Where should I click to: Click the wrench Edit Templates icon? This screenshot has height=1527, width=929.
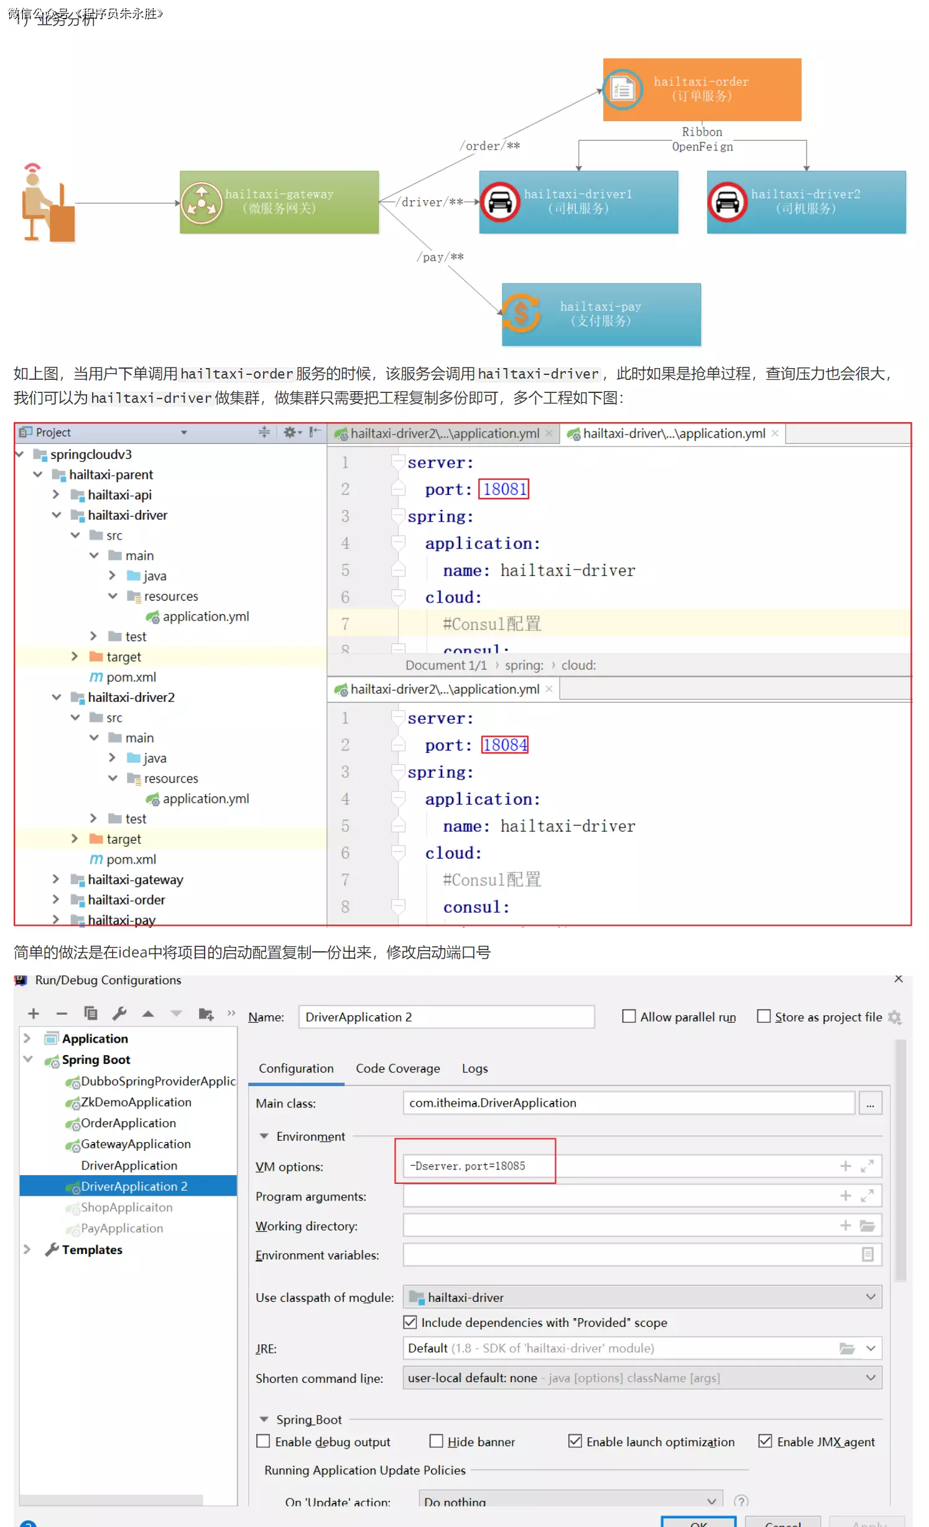click(x=119, y=1014)
